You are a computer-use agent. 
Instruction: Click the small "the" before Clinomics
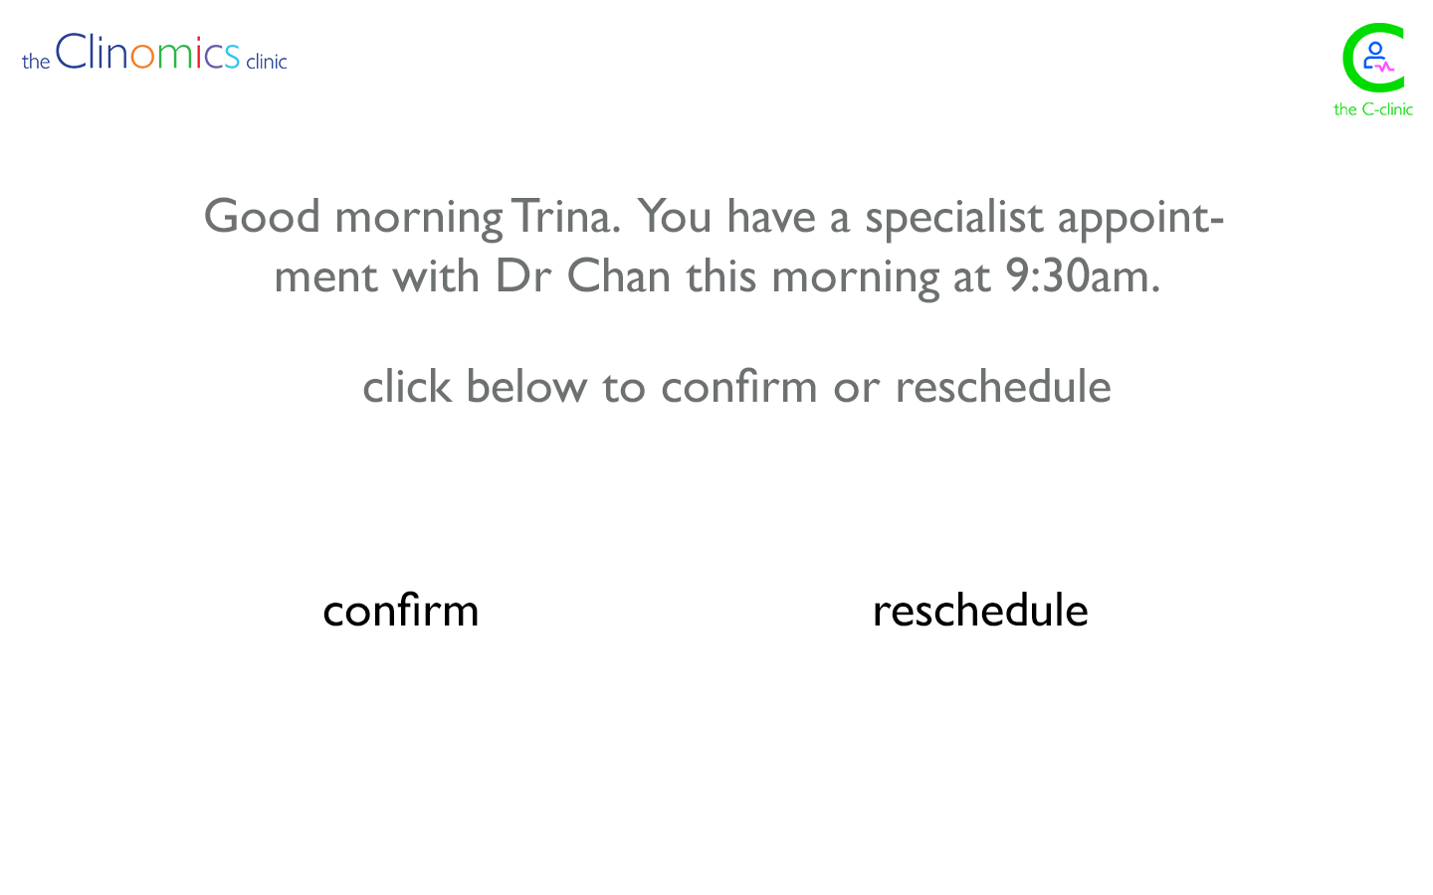(36, 62)
